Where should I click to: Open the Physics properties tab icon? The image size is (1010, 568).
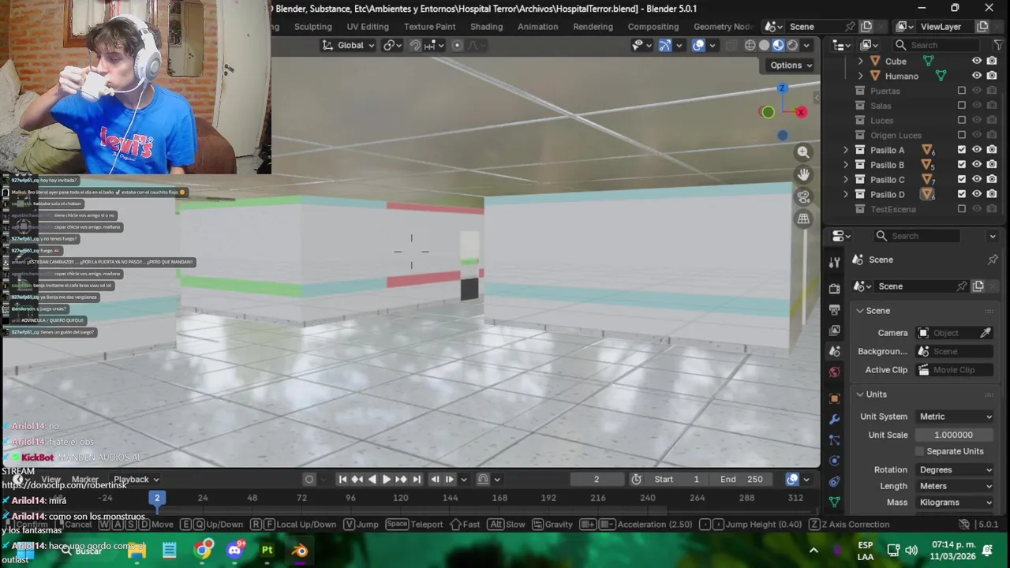click(834, 460)
